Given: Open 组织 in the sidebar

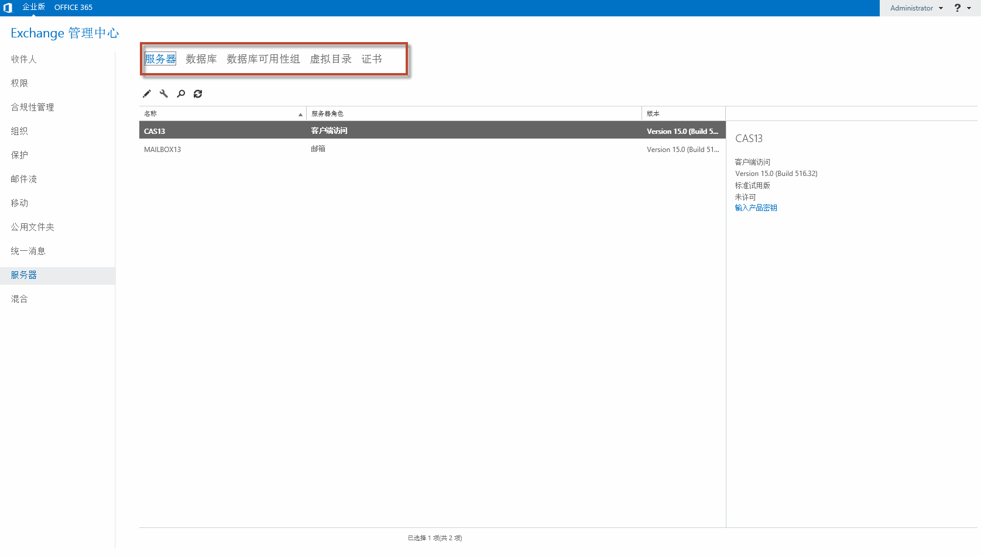Looking at the screenshot, I should tap(19, 131).
